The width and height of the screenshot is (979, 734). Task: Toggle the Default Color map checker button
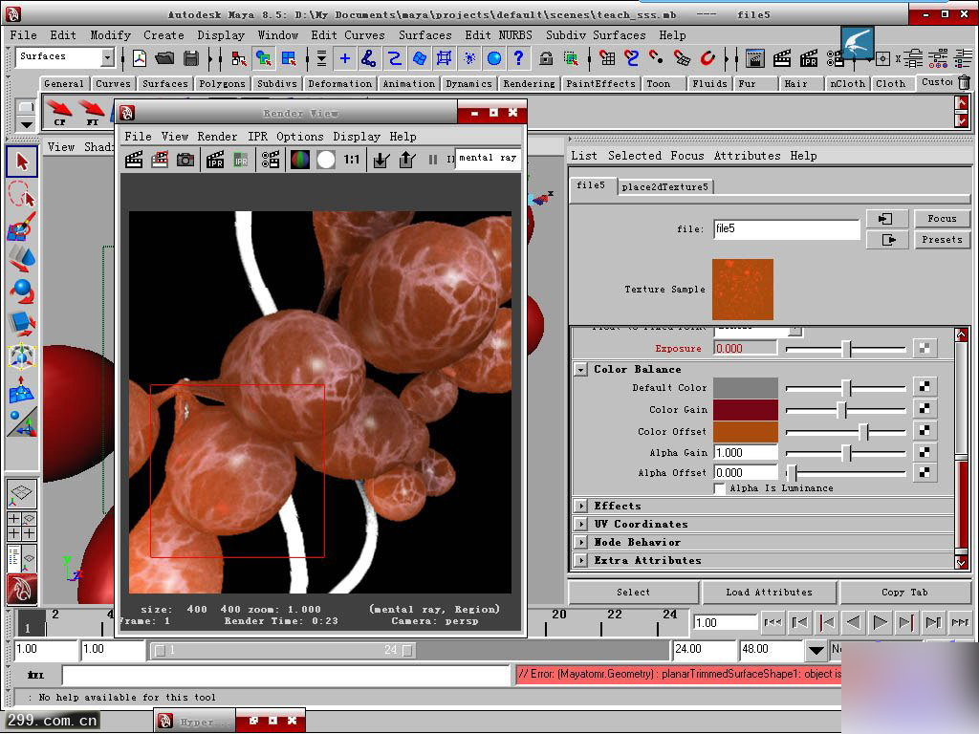point(925,387)
